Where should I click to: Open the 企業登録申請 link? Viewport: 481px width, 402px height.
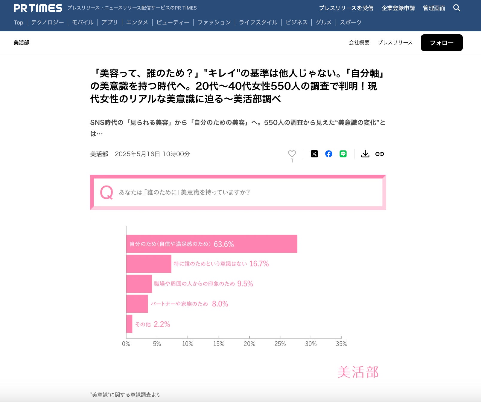point(398,8)
